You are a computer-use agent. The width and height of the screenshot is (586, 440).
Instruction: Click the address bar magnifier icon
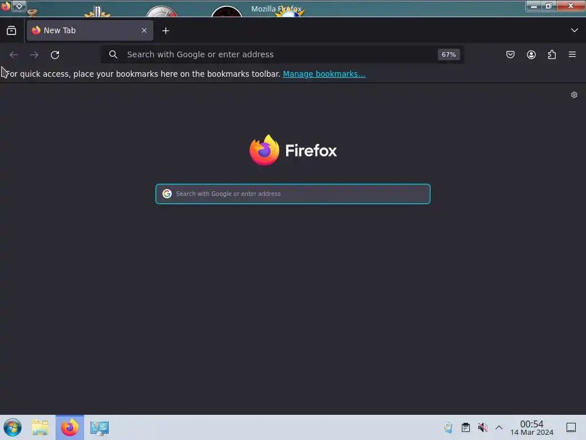pos(113,54)
